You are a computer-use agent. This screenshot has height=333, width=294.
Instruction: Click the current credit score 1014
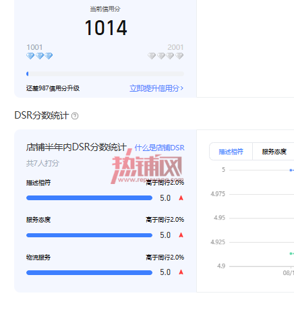(106, 28)
